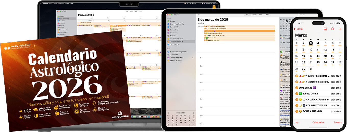This screenshot has width=347, height=132.
Task: Click the astroprema logo on the cover
Action: click(x=121, y=114)
